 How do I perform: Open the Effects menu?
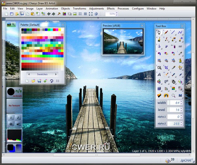pos(111,8)
